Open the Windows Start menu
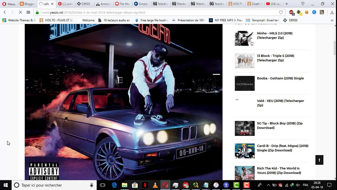Viewport: 337px width, 190px height. click(x=6, y=185)
